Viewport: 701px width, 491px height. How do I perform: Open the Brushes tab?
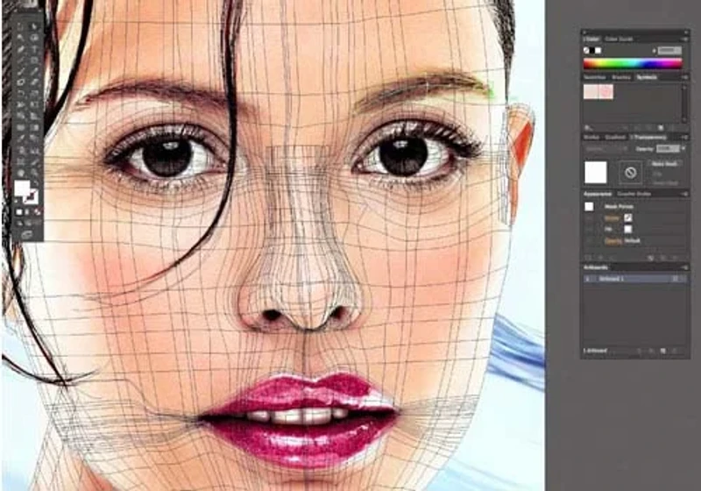click(x=621, y=77)
